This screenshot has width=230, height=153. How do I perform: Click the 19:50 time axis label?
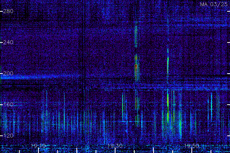[x=192, y=146]
